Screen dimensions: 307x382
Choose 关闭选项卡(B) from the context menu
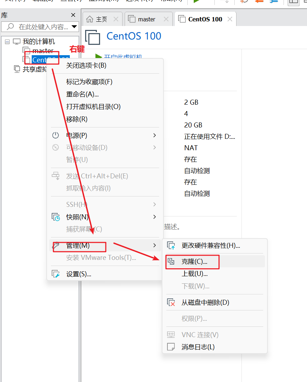[86, 65]
